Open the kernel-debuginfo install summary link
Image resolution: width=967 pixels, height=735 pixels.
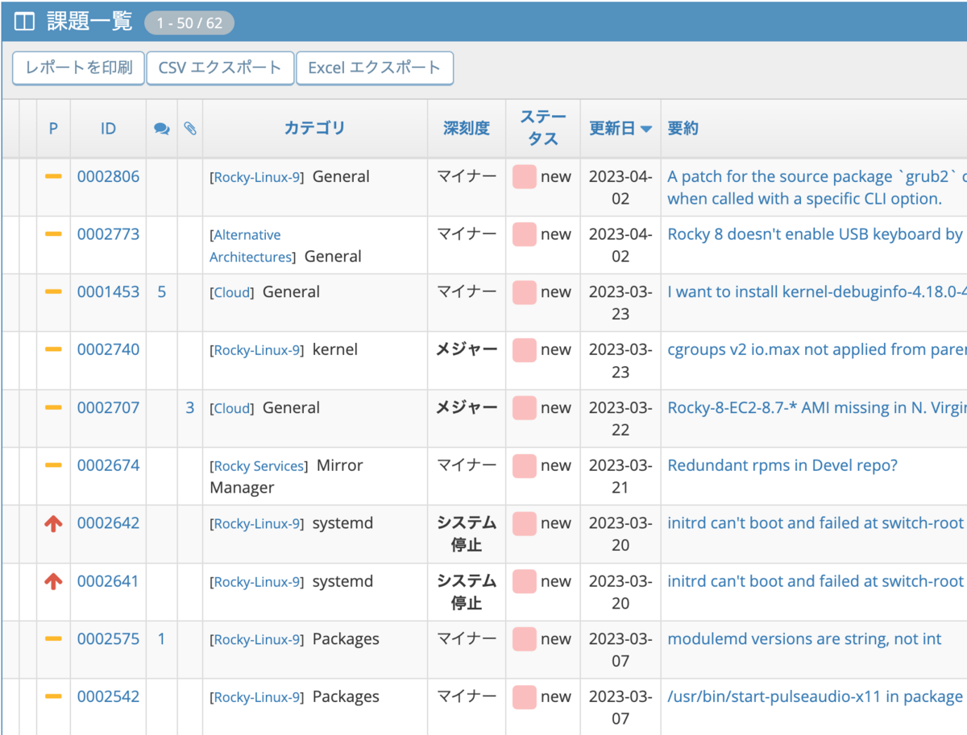[x=816, y=292]
